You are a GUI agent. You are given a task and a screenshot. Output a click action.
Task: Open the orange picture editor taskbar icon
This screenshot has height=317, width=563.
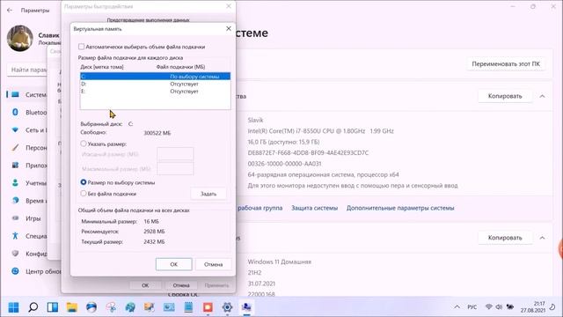click(150, 307)
